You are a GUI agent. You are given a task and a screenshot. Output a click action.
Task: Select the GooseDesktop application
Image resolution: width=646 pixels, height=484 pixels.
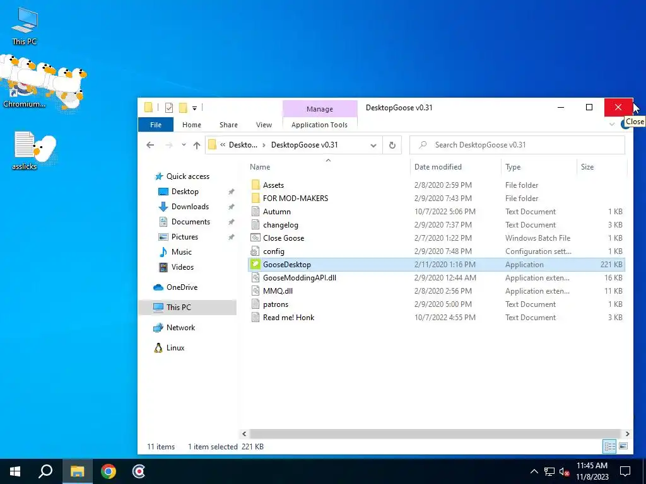(x=437, y=265)
